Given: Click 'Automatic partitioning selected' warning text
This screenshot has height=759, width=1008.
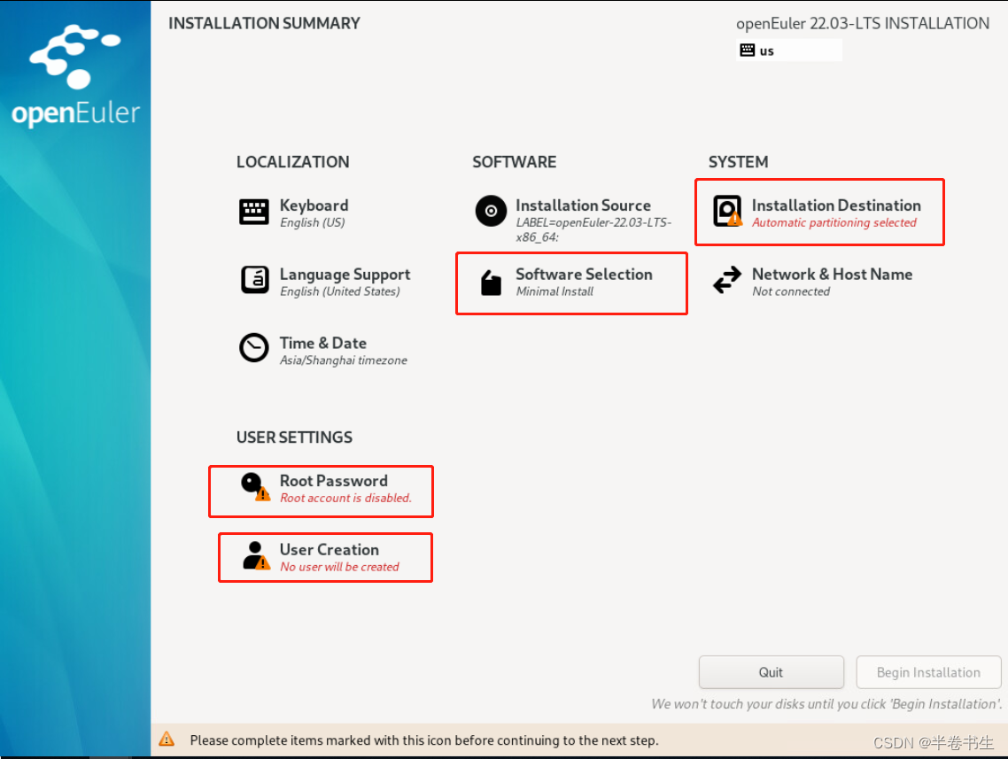Looking at the screenshot, I should (834, 222).
